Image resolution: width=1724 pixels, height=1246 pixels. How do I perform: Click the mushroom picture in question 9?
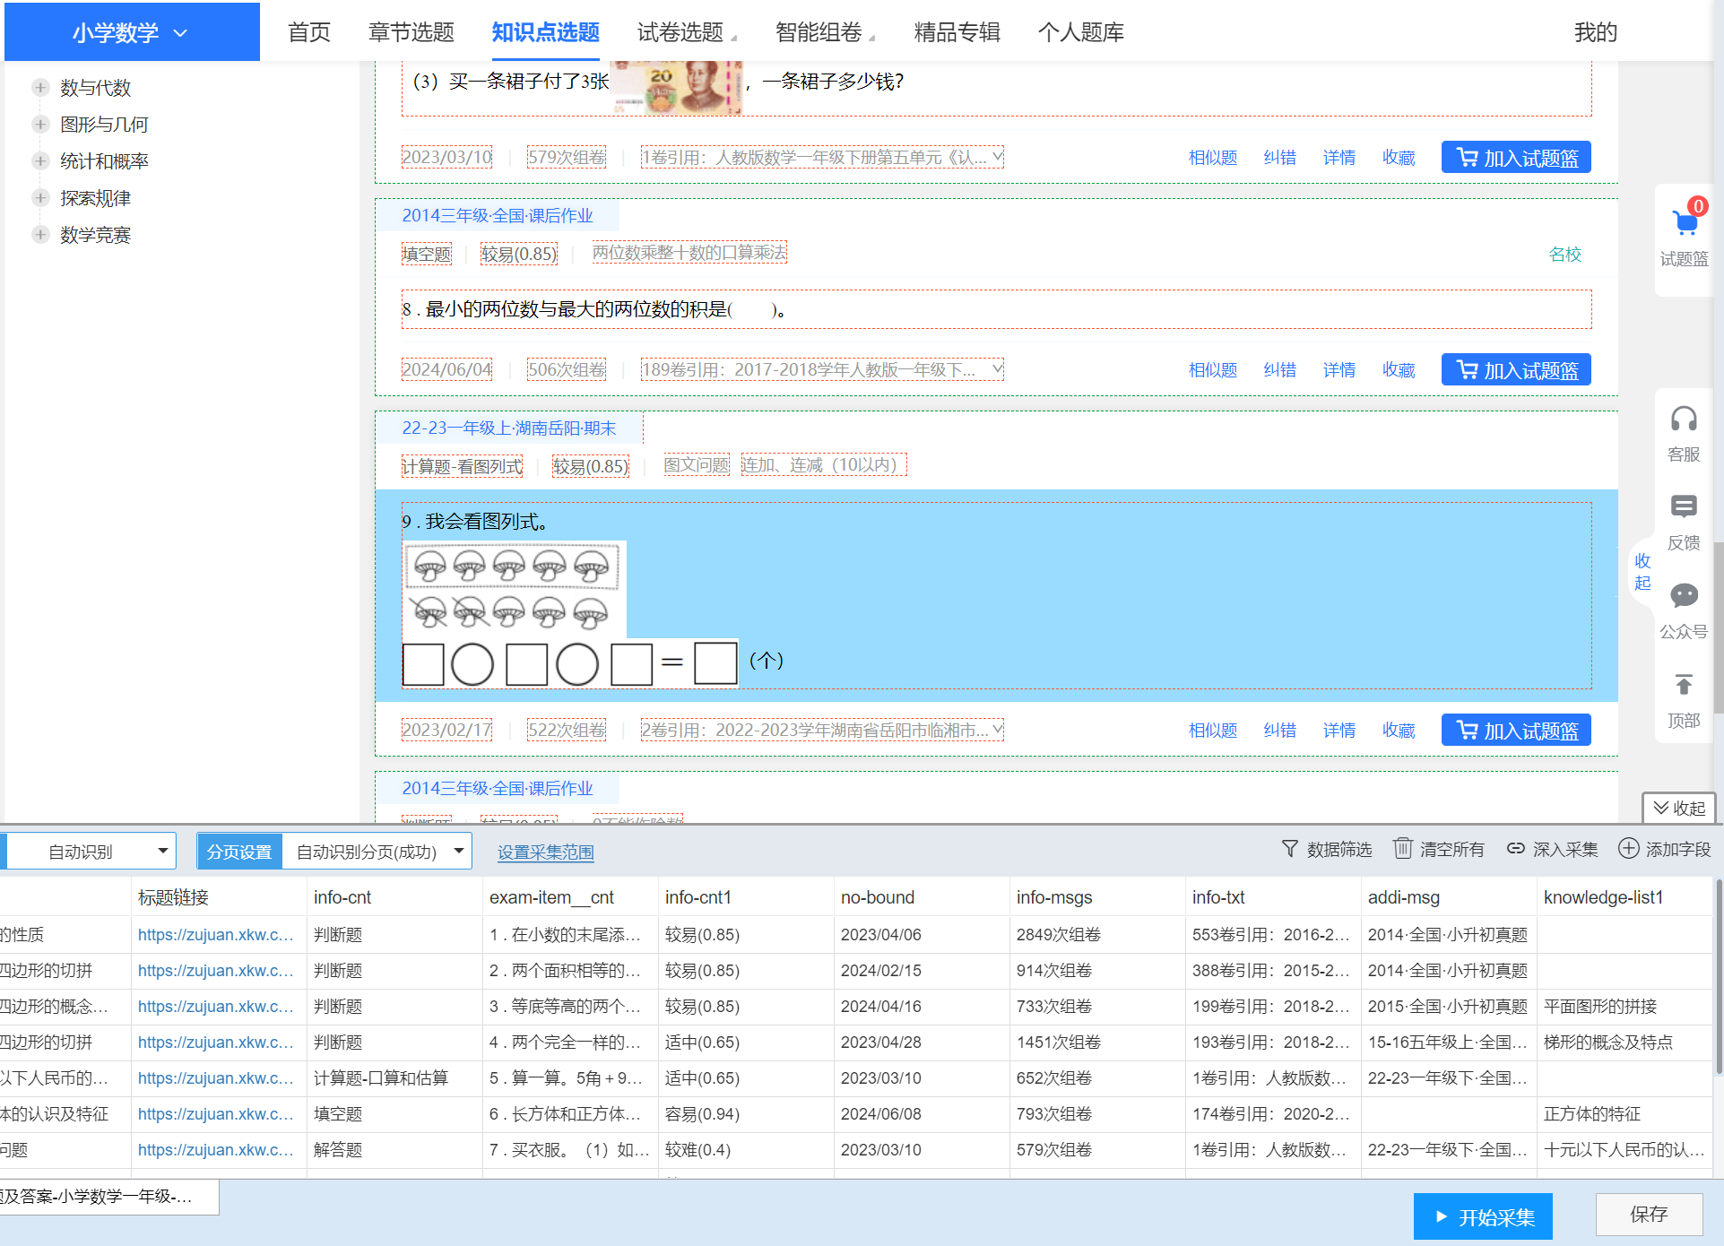pyautogui.click(x=512, y=589)
